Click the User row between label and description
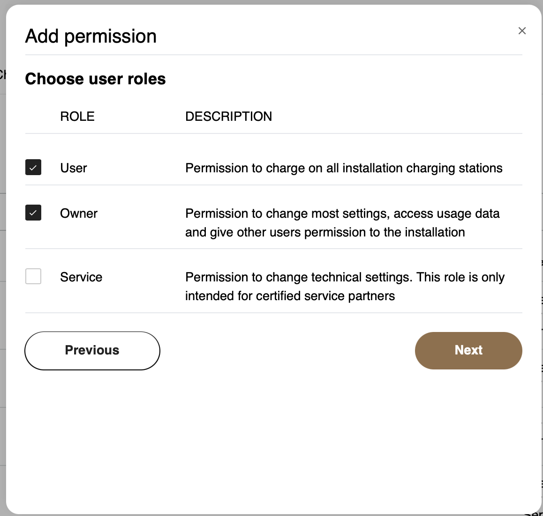 point(136,168)
